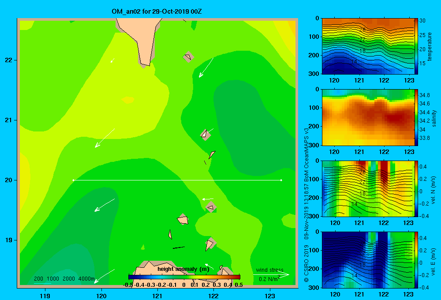Click the Taiwan southern tip landmass
Image resolution: width=441 pixels, height=300 pixels.
pyautogui.click(x=142, y=39)
